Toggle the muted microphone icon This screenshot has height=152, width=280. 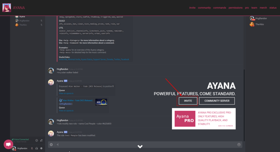(x=32, y=148)
